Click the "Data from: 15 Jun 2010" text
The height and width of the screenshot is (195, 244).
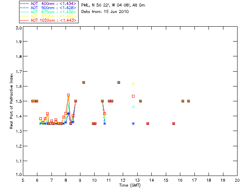[x=105, y=12]
